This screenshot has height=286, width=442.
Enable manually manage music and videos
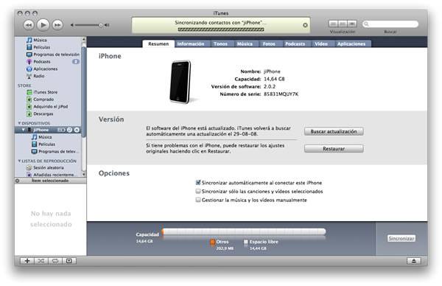coord(198,200)
